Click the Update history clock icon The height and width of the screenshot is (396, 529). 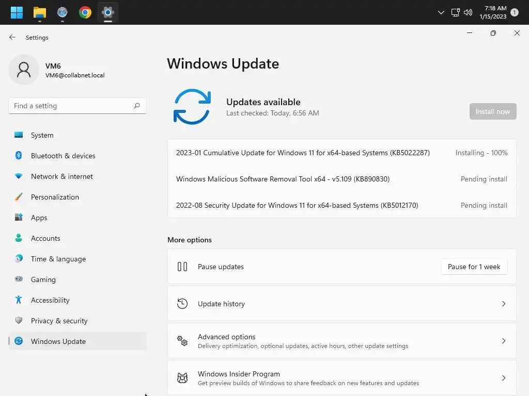point(182,304)
